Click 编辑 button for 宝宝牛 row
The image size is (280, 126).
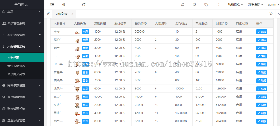click(261, 32)
